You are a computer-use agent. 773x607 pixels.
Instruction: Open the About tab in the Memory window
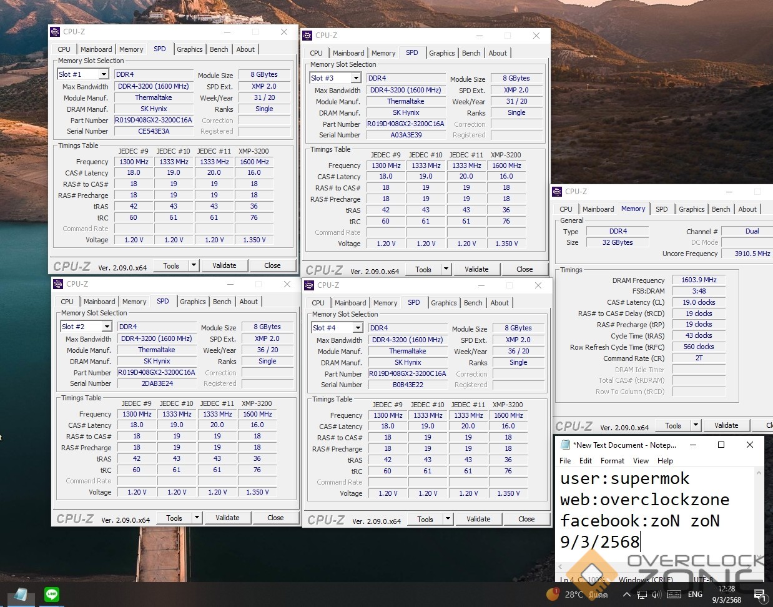pos(747,209)
